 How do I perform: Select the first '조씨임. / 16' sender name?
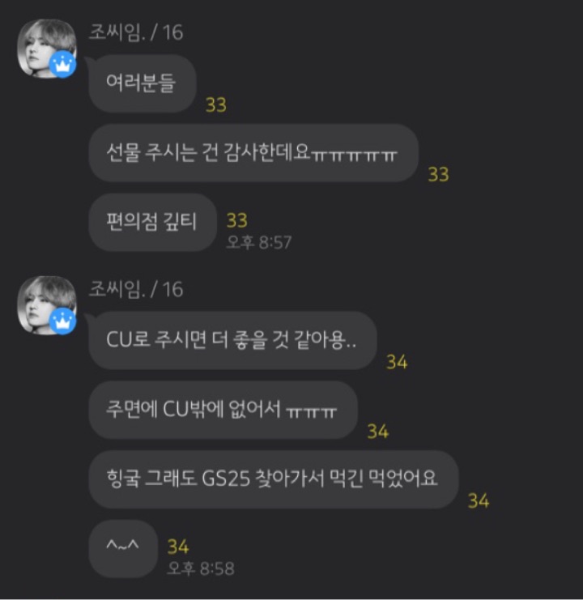click(x=136, y=32)
